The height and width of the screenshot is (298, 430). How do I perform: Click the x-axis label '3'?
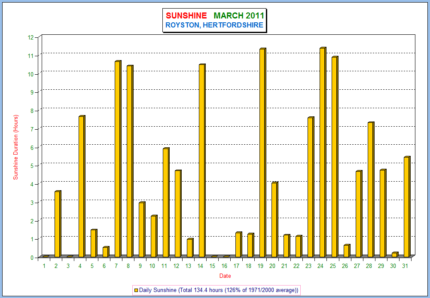tap(68, 266)
